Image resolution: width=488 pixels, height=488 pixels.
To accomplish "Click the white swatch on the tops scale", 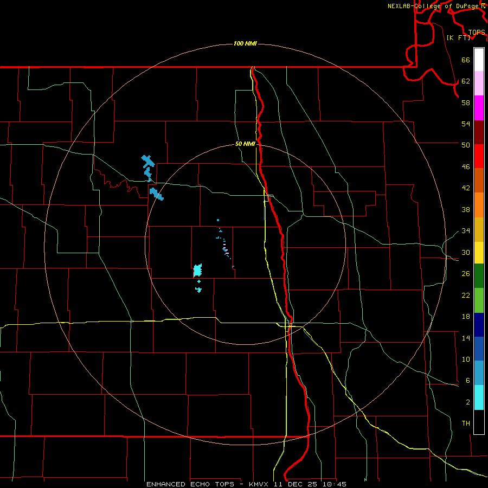I will pyautogui.click(x=479, y=60).
